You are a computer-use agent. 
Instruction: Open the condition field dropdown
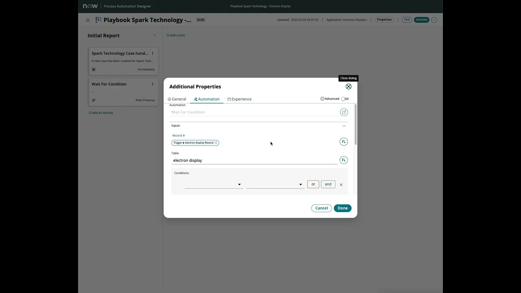click(214, 184)
